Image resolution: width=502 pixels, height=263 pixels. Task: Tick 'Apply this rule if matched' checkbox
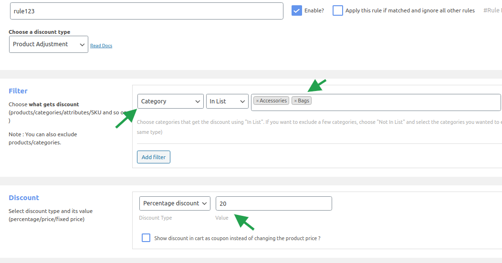[338, 10]
